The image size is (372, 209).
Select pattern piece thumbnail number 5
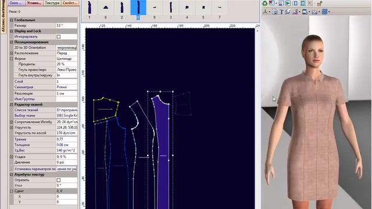[203, 8]
